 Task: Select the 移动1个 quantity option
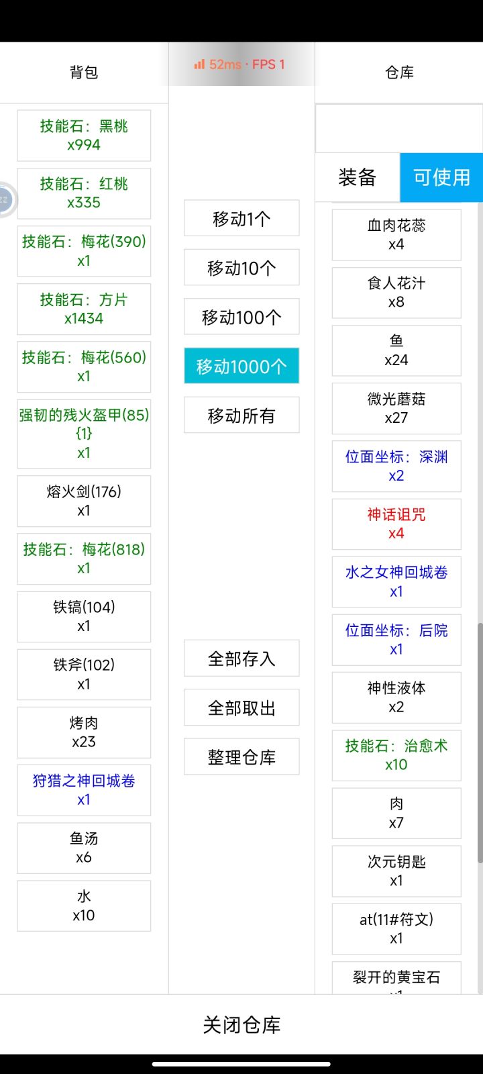coord(241,218)
